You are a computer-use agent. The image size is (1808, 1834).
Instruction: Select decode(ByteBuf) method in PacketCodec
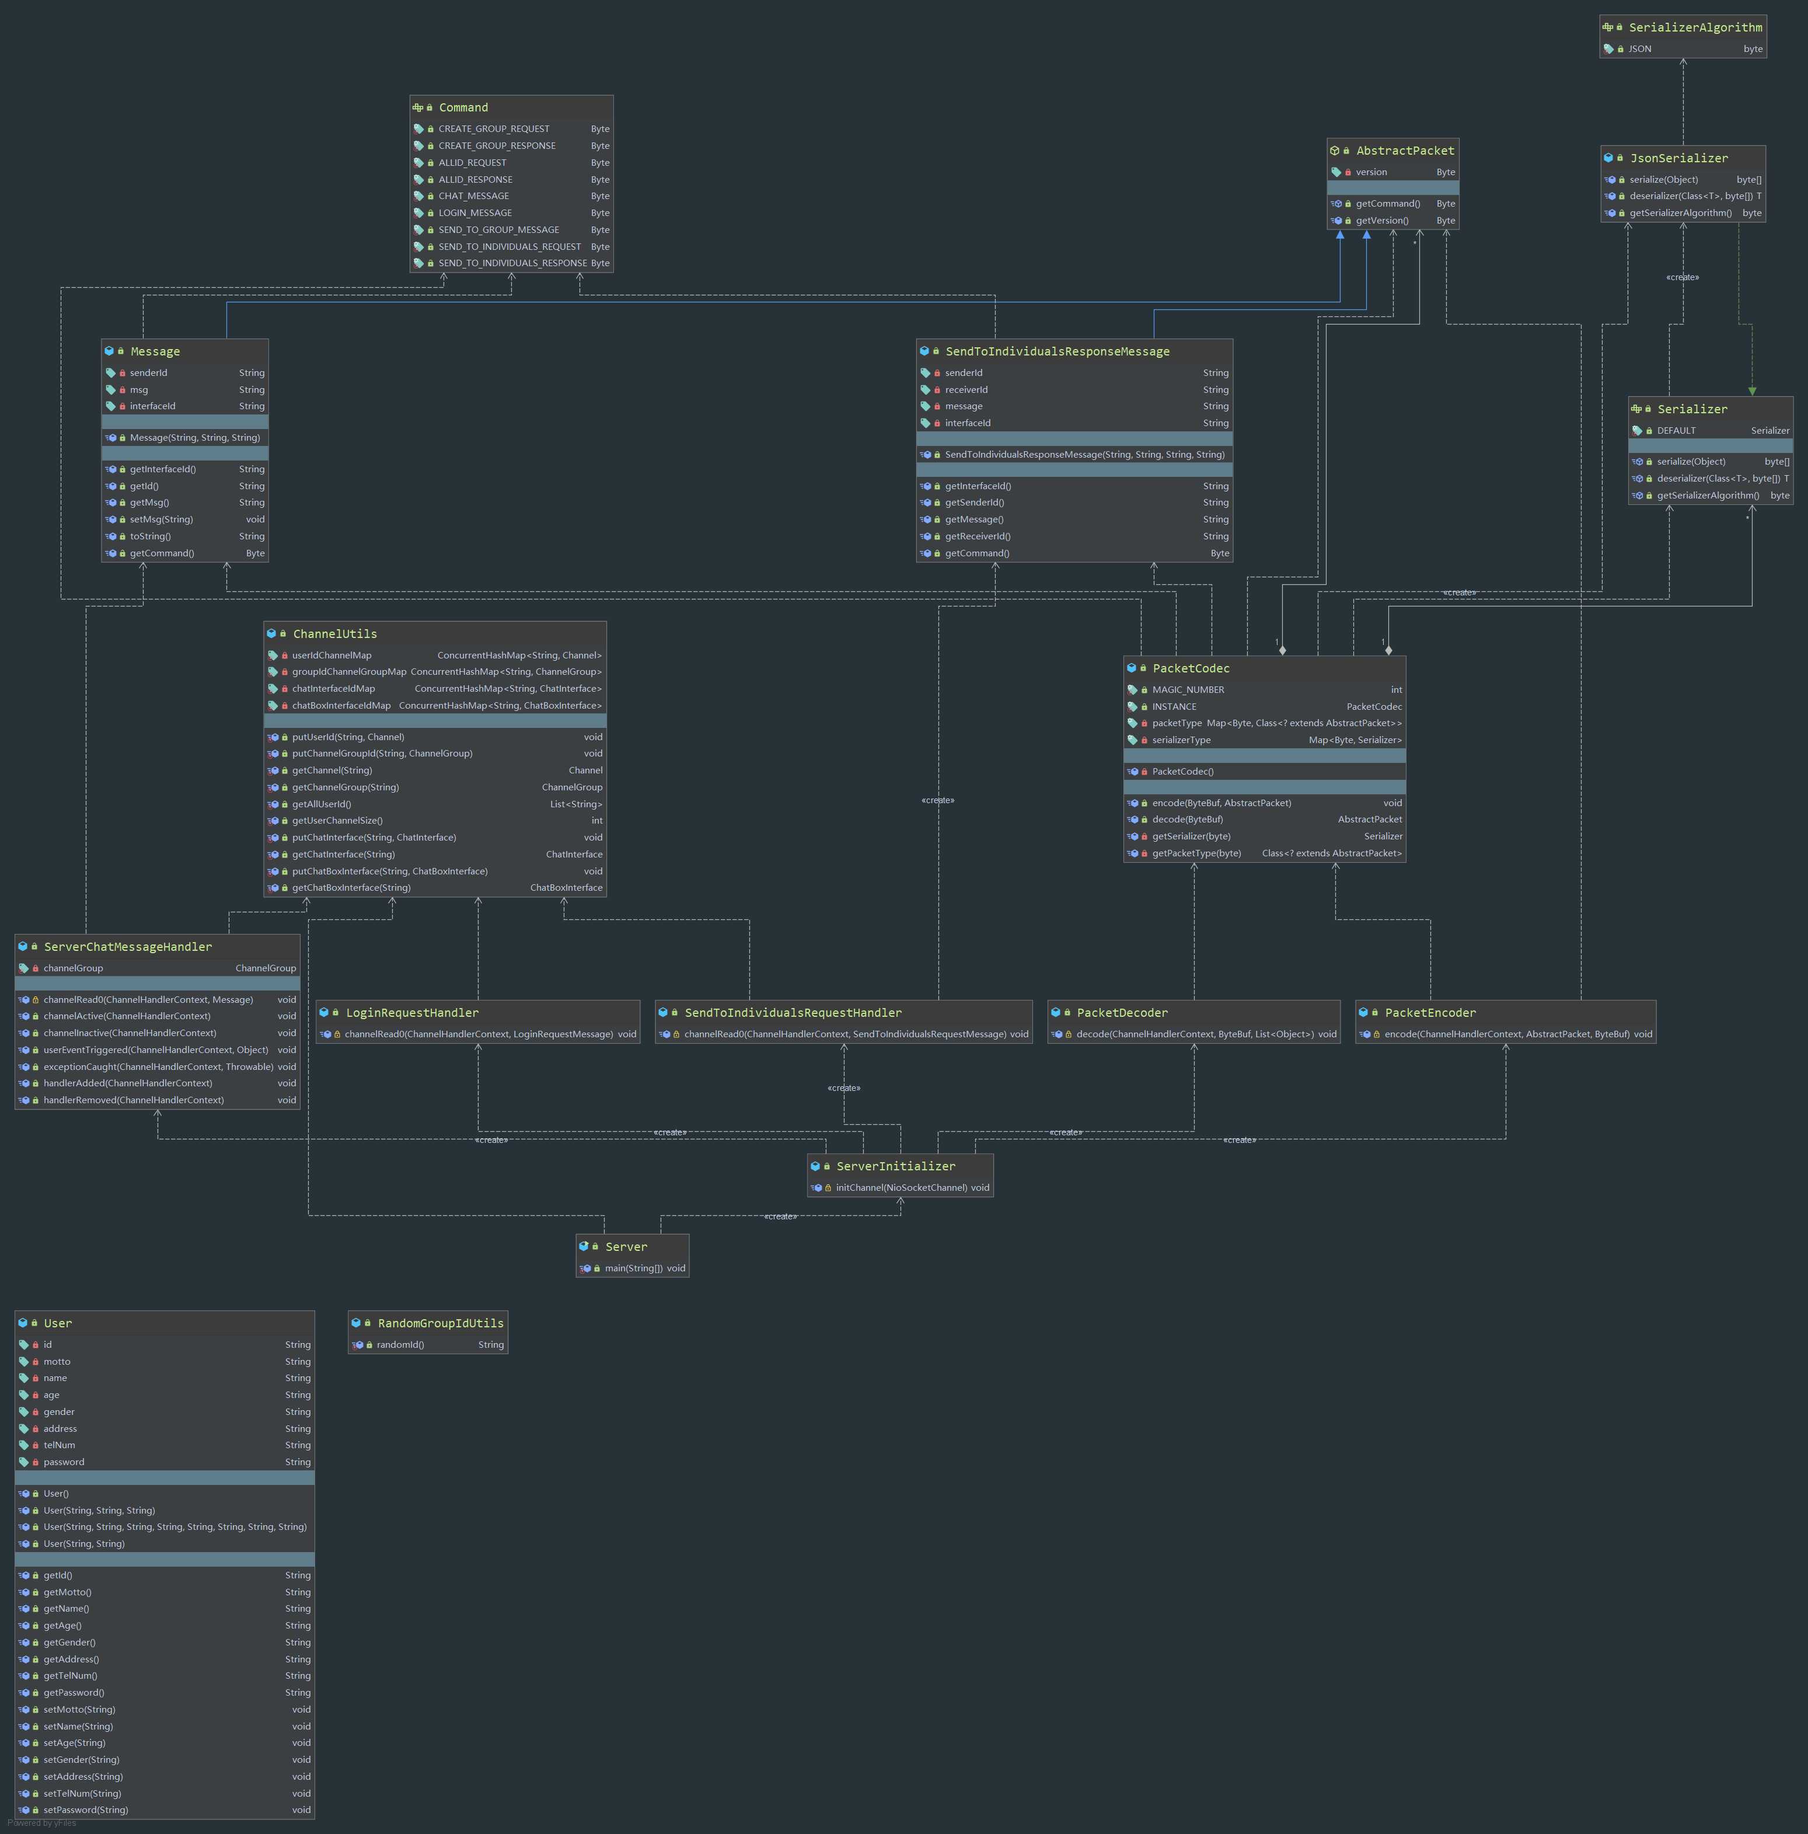(x=1264, y=819)
